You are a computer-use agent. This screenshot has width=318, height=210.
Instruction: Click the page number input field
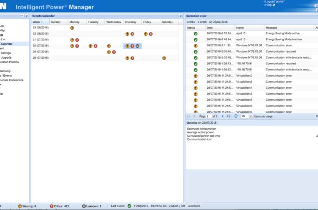(209, 116)
